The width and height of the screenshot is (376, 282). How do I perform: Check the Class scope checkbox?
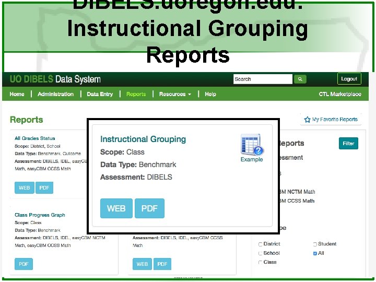pos(261,262)
